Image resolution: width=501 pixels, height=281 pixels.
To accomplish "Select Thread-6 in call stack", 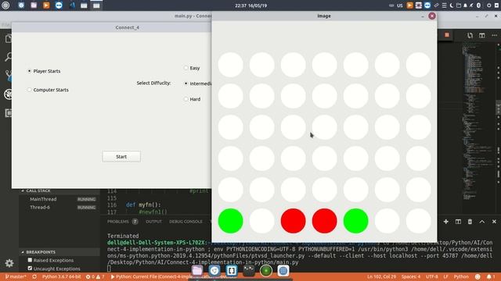I will click(40, 208).
